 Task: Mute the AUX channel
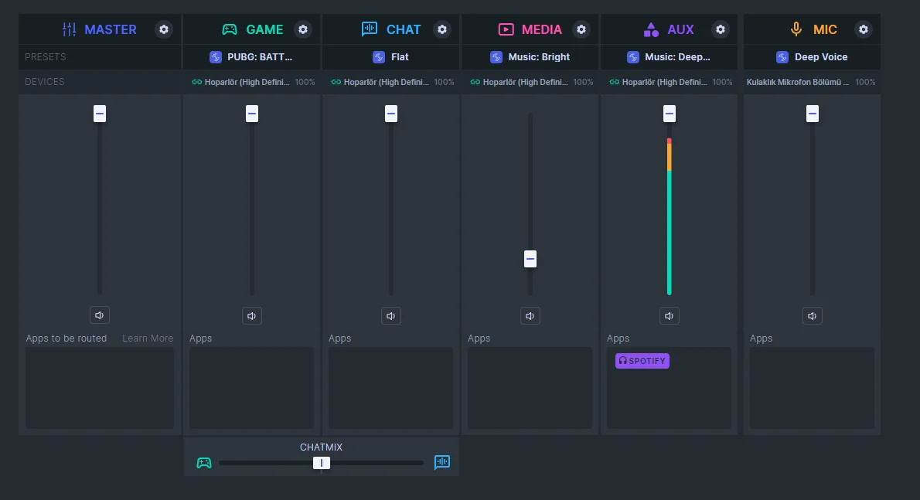(669, 316)
